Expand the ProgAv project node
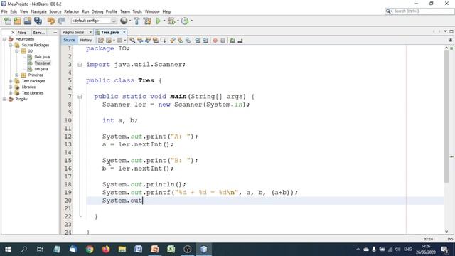 (x=4, y=99)
